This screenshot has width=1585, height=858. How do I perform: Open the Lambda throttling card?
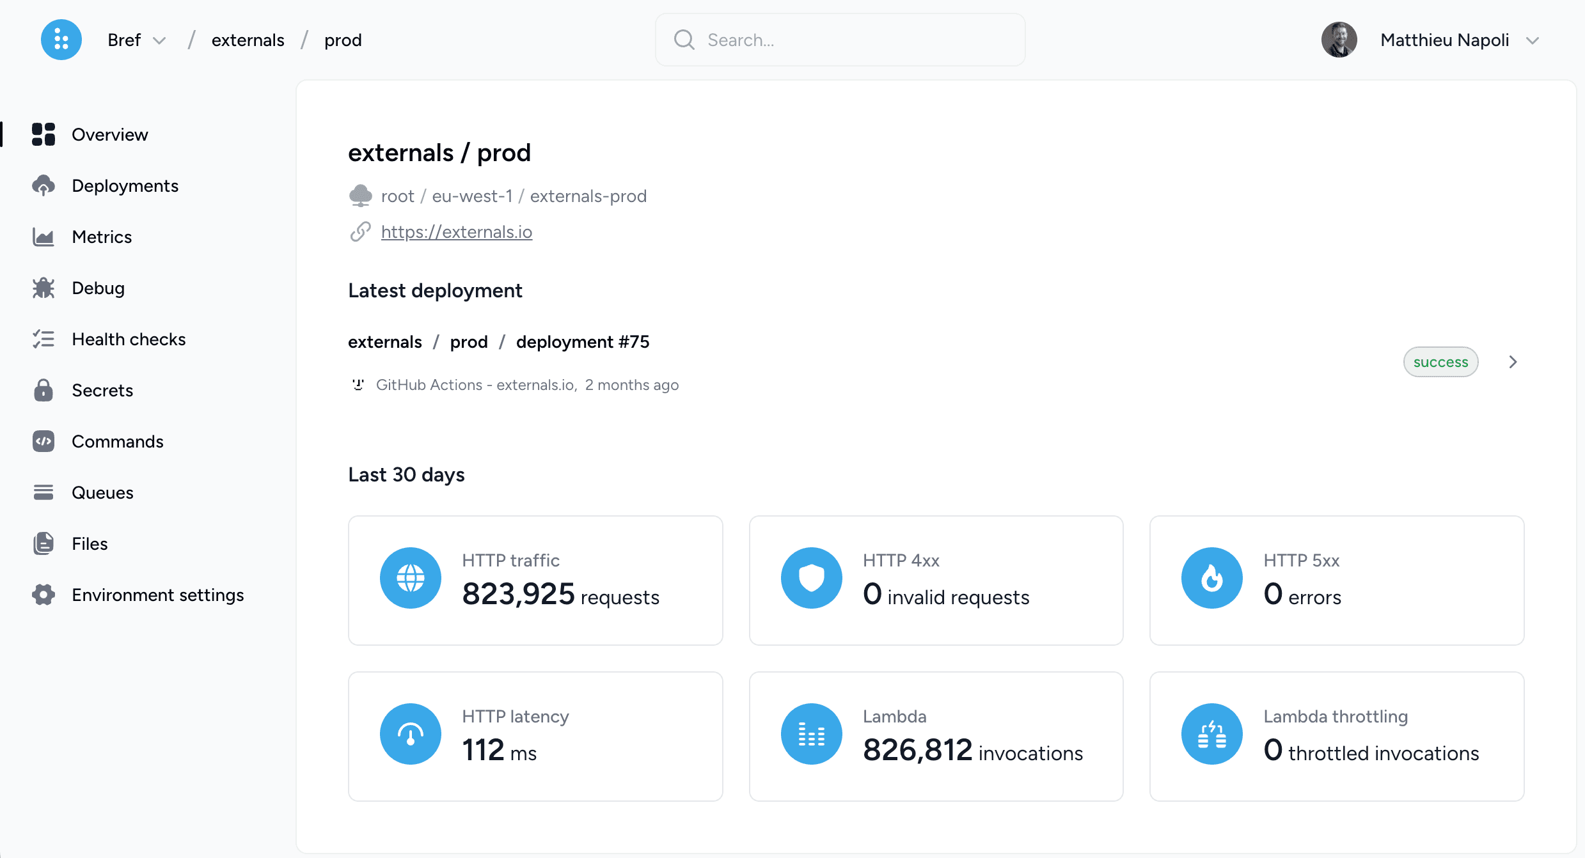[x=1337, y=737]
